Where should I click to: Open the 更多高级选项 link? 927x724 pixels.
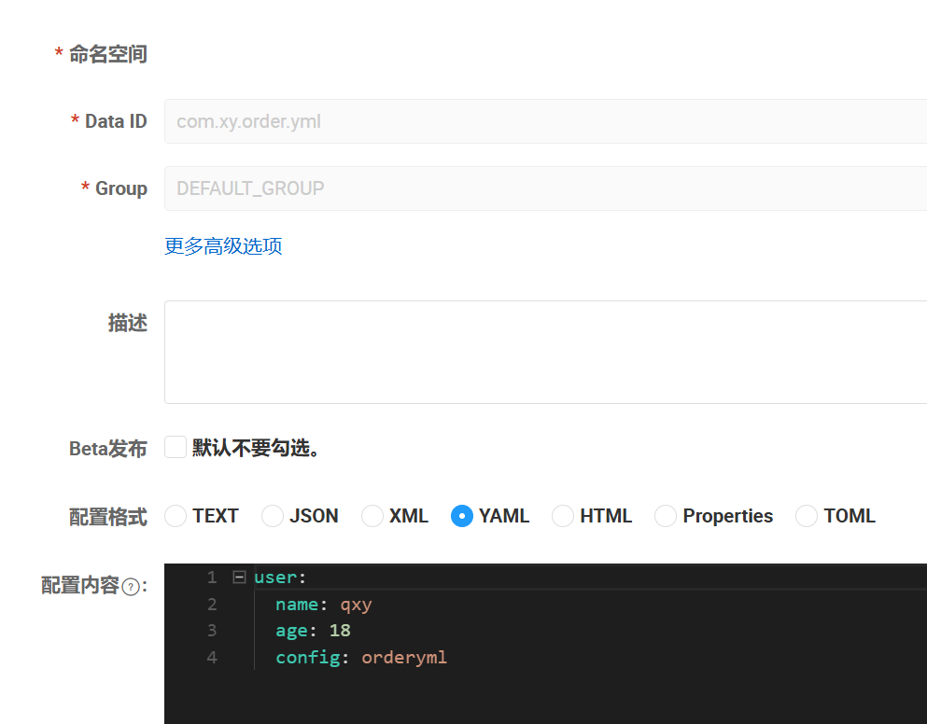point(223,246)
